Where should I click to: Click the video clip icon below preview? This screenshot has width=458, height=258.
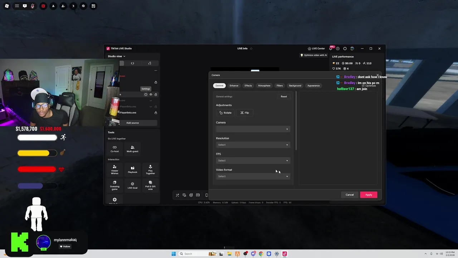[x=198, y=195]
